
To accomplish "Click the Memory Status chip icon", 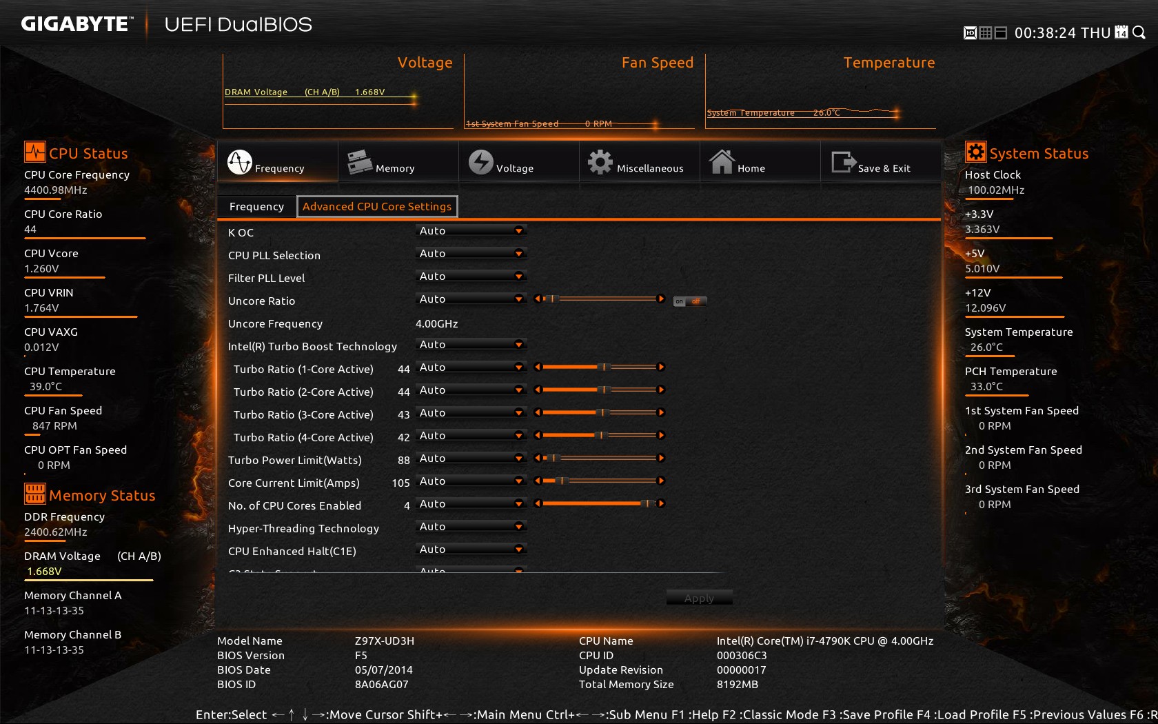I will [34, 494].
